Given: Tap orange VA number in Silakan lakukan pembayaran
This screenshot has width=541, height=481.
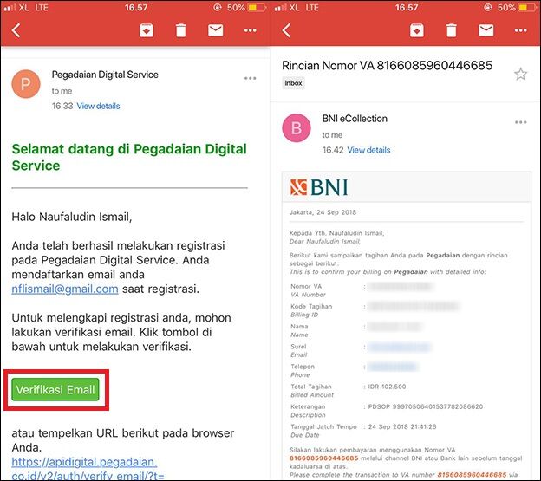Looking at the screenshot, I should tap(324, 458).
